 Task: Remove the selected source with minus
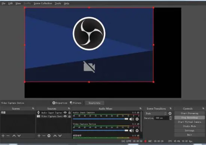click(44, 136)
